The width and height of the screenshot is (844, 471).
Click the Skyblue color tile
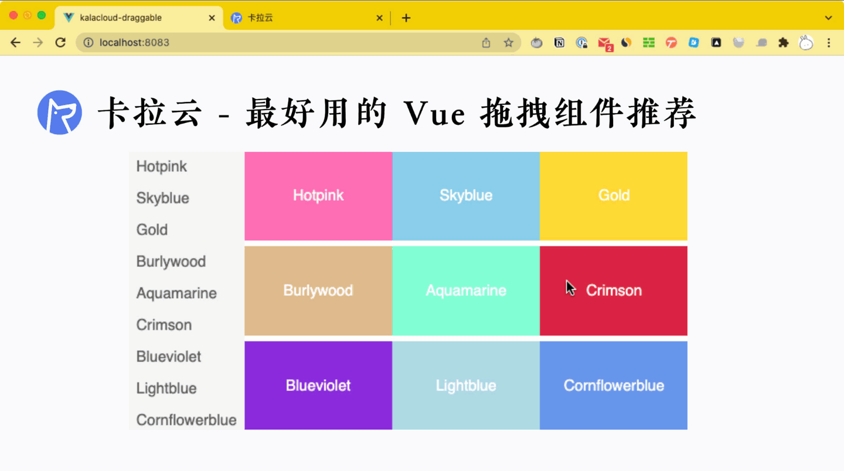click(466, 196)
